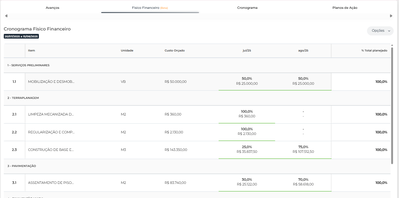Open the CONSTRUÇÃO DE BASE item row
Screen dimensions: 399x198
point(51,150)
